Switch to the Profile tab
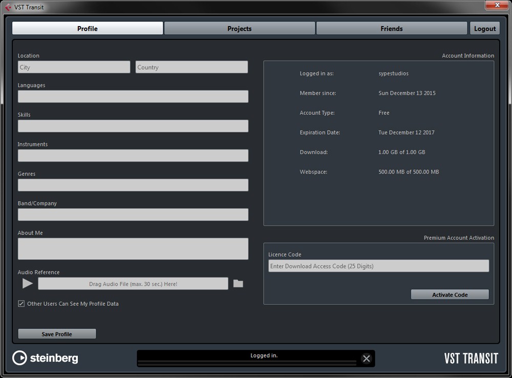This screenshot has width=512, height=378. [x=88, y=28]
